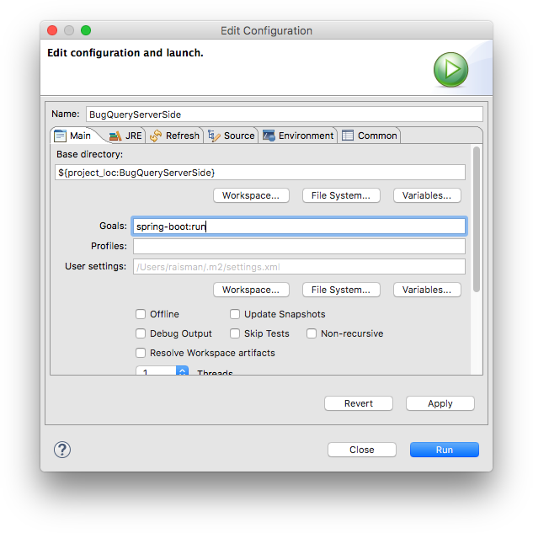
Task: Click the Profiles text field
Action: [299, 247]
